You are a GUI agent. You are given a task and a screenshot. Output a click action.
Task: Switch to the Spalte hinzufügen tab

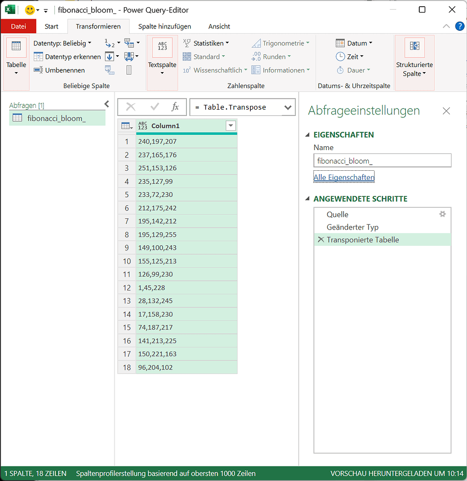(164, 26)
